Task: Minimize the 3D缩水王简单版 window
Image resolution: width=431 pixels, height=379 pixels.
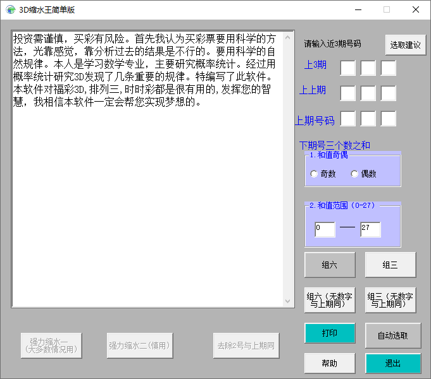Action: [358, 9]
